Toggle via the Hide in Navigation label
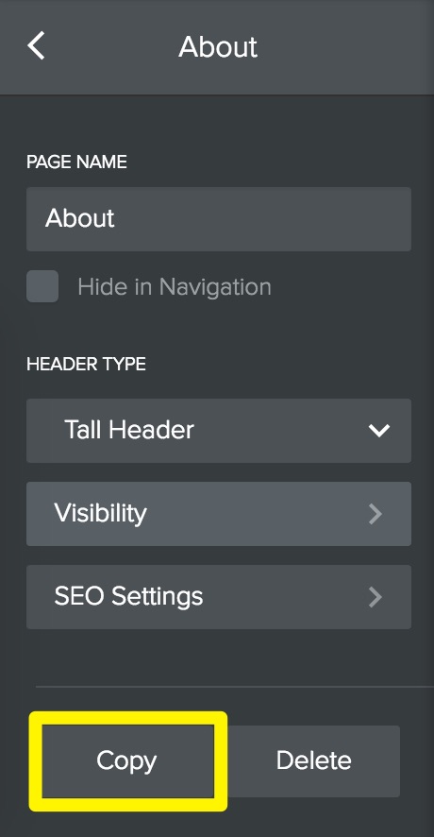Image resolution: width=434 pixels, height=837 pixels. coord(175,286)
